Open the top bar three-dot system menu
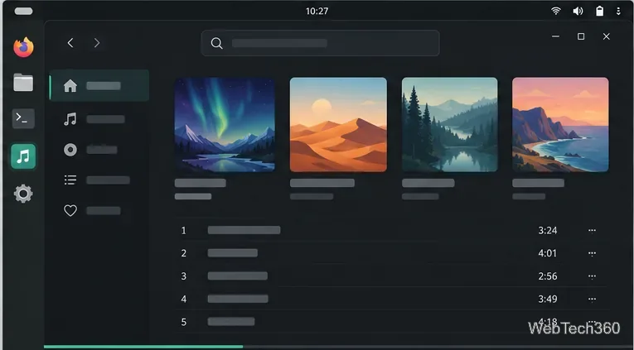Viewport: 634px width, 350px height. pos(618,12)
